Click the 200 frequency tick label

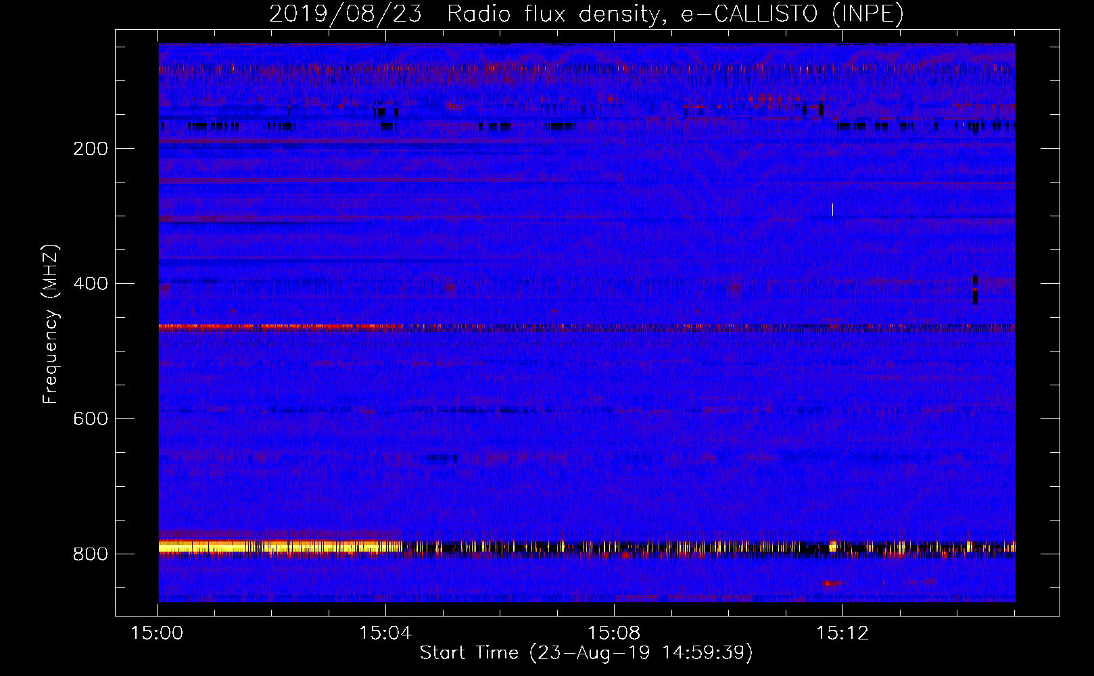coord(91,149)
